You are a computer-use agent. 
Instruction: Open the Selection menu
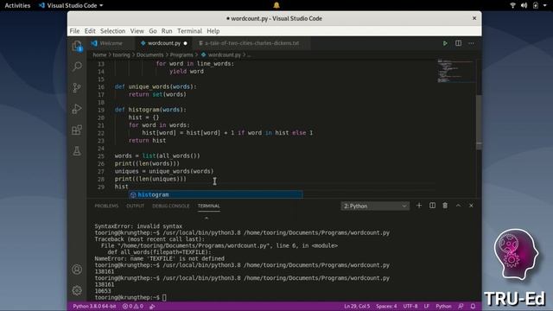[112, 31]
